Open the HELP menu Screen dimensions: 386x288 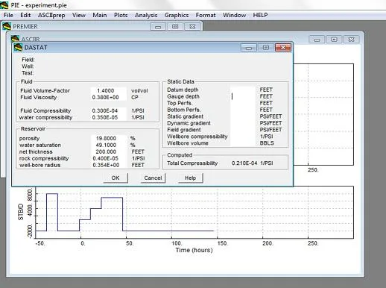pos(260,15)
